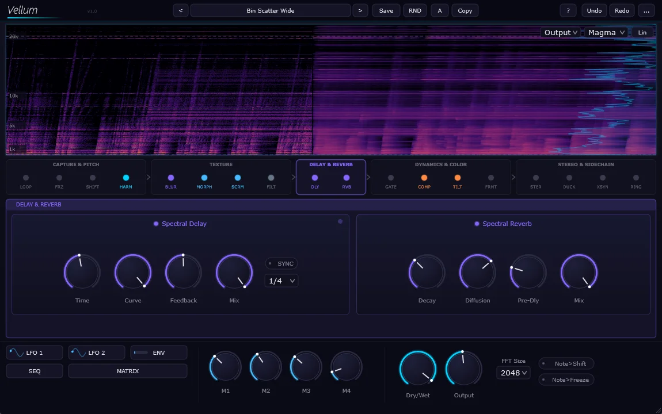Open the 1/4 delay division dropdown
Screen dimensions: 662x414
281,281
